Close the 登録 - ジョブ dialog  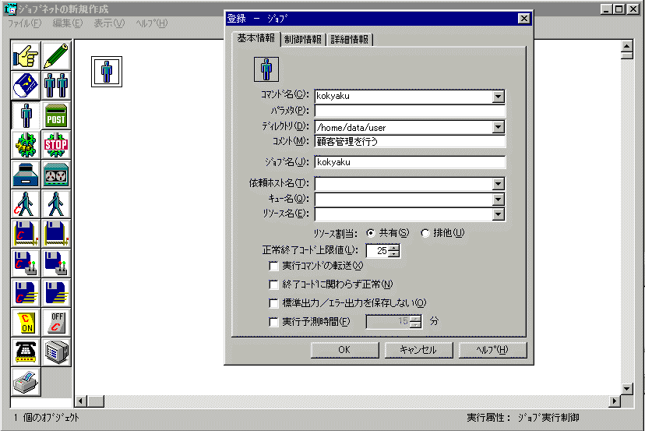523,19
